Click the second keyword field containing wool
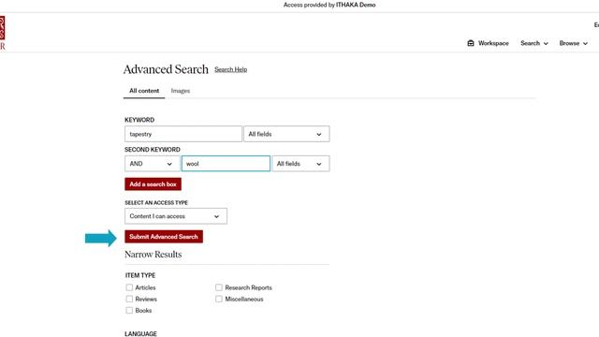Image resolution: width=599 pixels, height=337 pixels. 226,164
